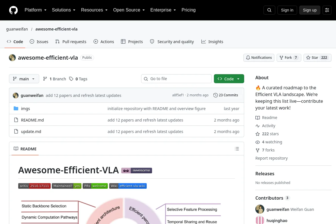Screen dimensions: 336x224
Task: Open the imgs row's 'initialize repository with README' commit message
Action: [157, 108]
